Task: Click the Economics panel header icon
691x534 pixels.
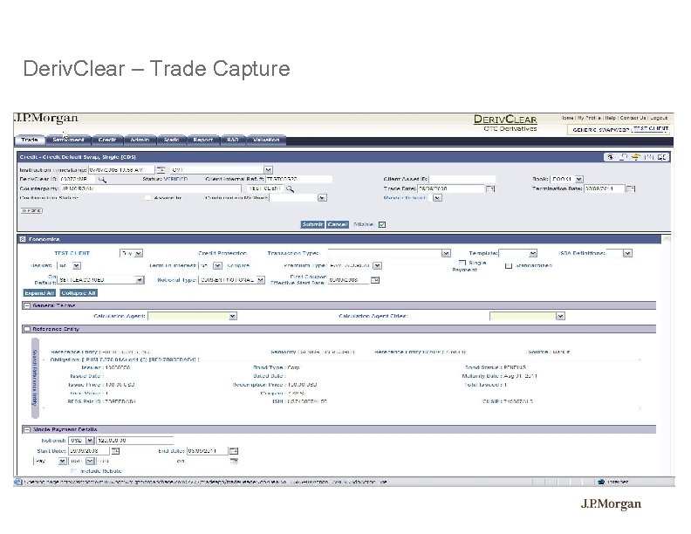Action: pyautogui.click(x=23, y=239)
